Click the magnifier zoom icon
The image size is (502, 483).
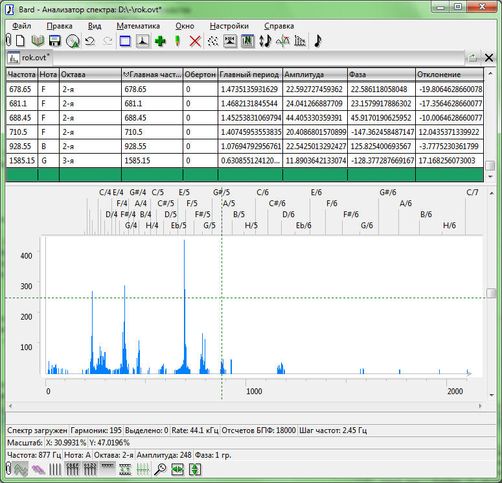[159, 469]
